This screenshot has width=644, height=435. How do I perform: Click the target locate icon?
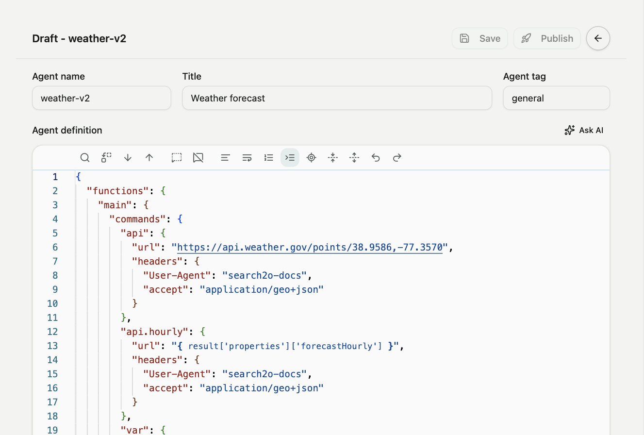pos(312,158)
